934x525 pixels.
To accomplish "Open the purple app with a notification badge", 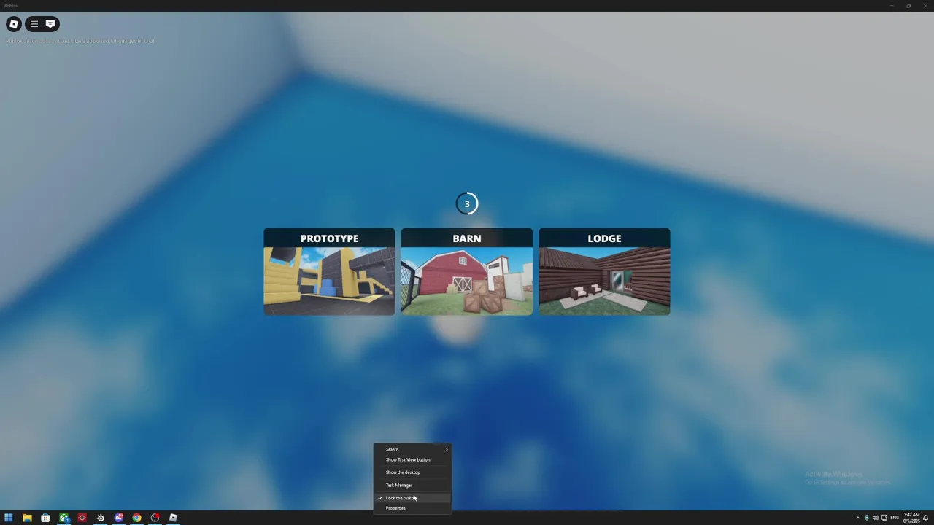I will (119, 518).
